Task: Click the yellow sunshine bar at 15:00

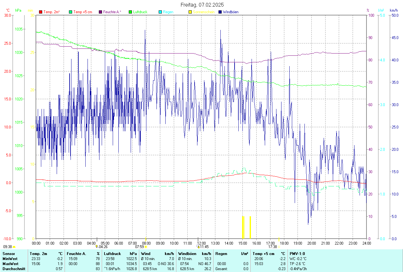Action: [x=243, y=227]
